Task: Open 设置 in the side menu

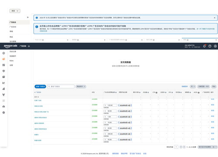Action: click(x=11, y=65)
